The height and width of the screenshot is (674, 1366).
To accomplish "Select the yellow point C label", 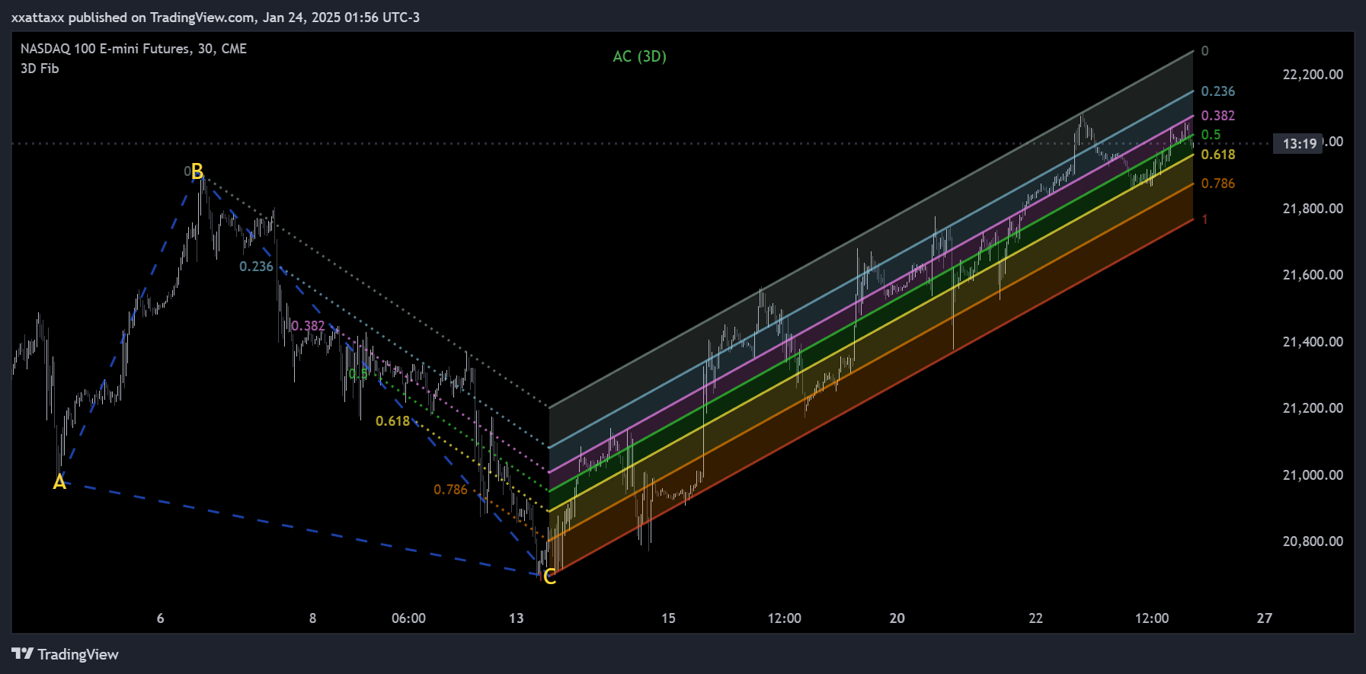I will [549, 577].
